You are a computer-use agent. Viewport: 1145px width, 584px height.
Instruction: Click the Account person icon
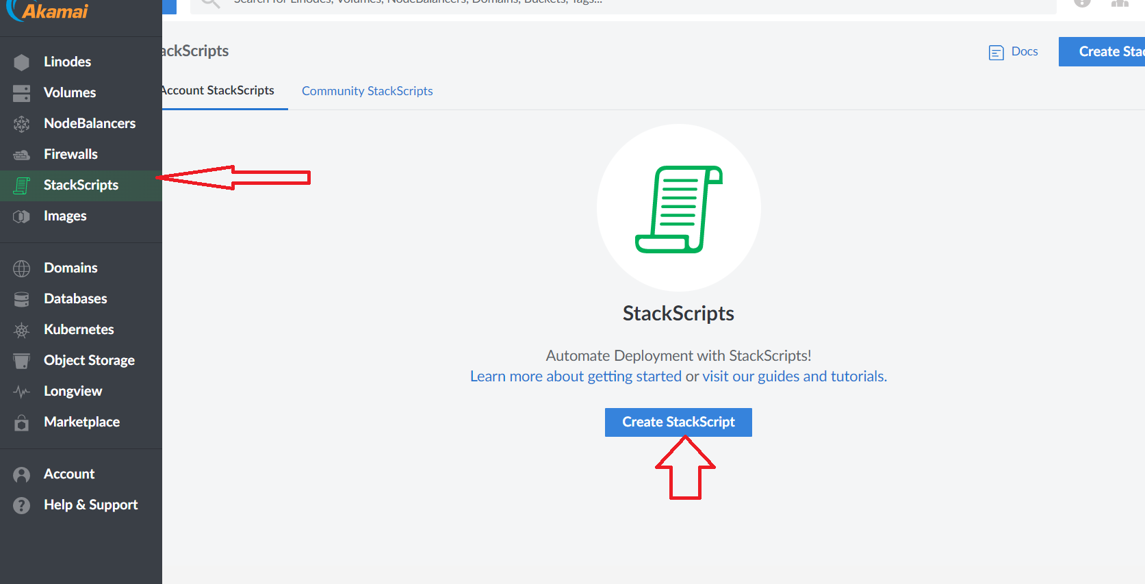[22, 474]
